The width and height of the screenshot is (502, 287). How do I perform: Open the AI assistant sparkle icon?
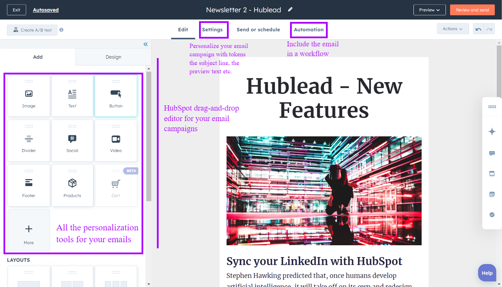tap(492, 131)
